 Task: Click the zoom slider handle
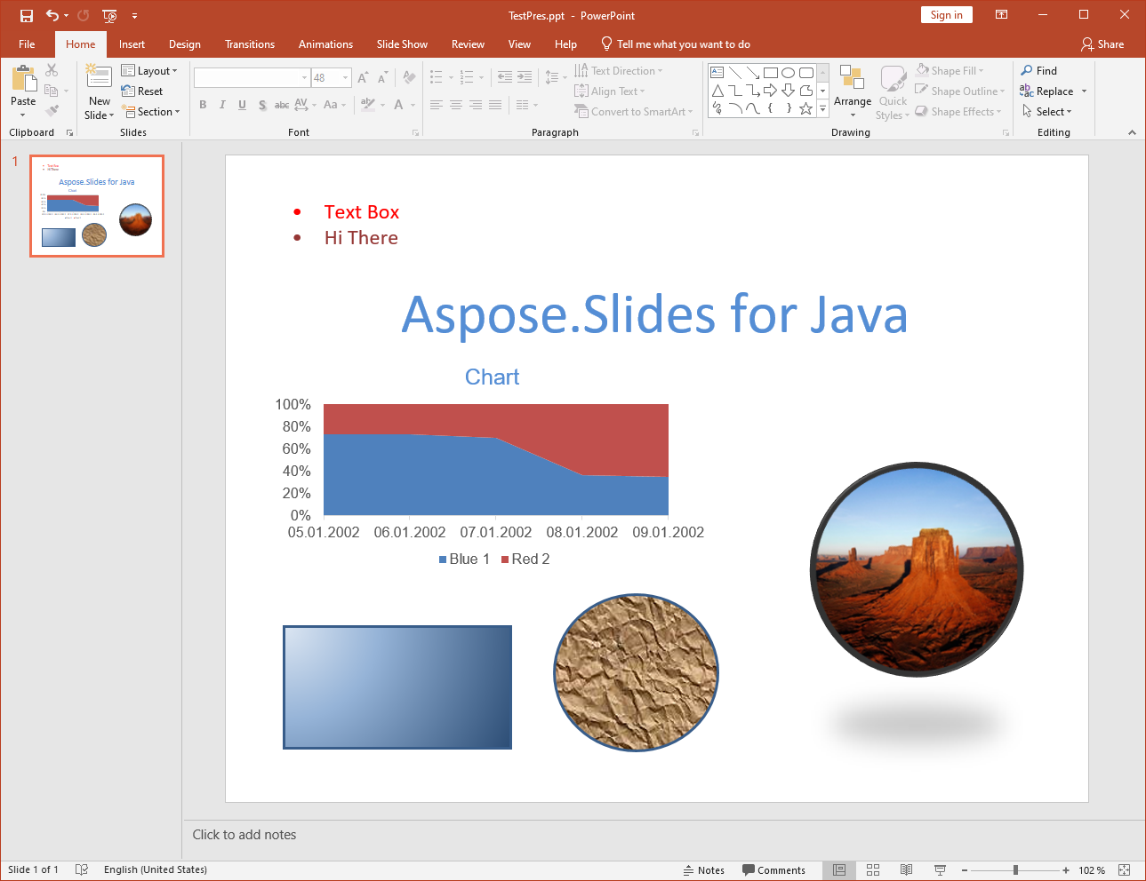click(x=1015, y=870)
